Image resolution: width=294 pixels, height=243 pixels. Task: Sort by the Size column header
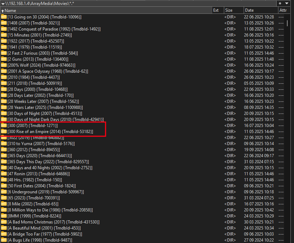(234, 10)
